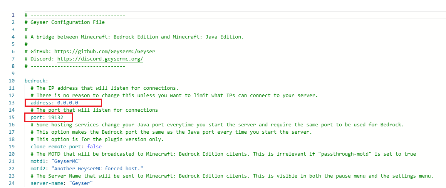The image size is (446, 188).
Task: Click the clone-remote-port false value
Action: pos(94,146)
